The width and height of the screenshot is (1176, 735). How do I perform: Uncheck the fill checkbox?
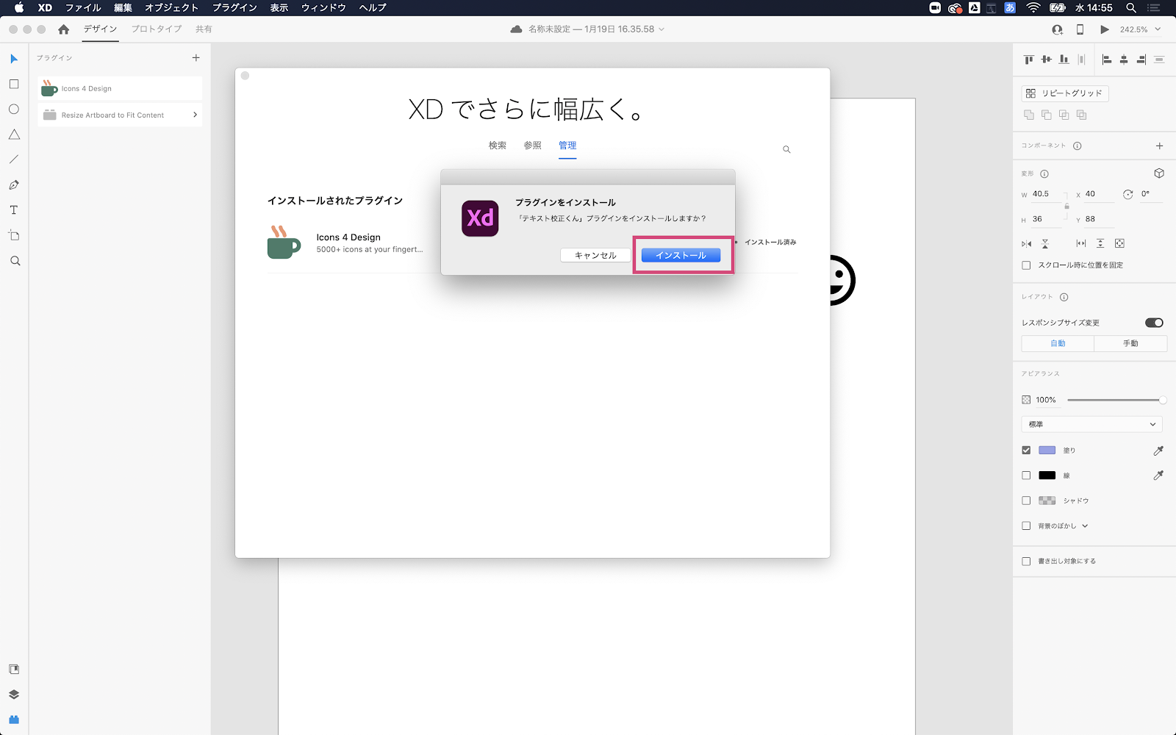pyautogui.click(x=1026, y=451)
